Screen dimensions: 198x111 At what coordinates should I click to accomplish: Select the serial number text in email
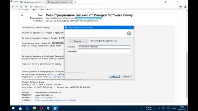49,46
